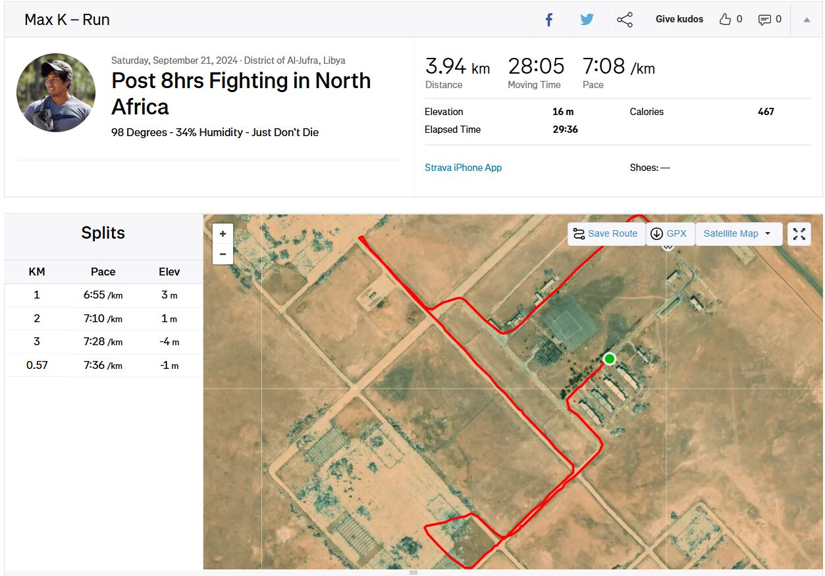
Task: Zoom out on the map
Action: pyautogui.click(x=223, y=254)
